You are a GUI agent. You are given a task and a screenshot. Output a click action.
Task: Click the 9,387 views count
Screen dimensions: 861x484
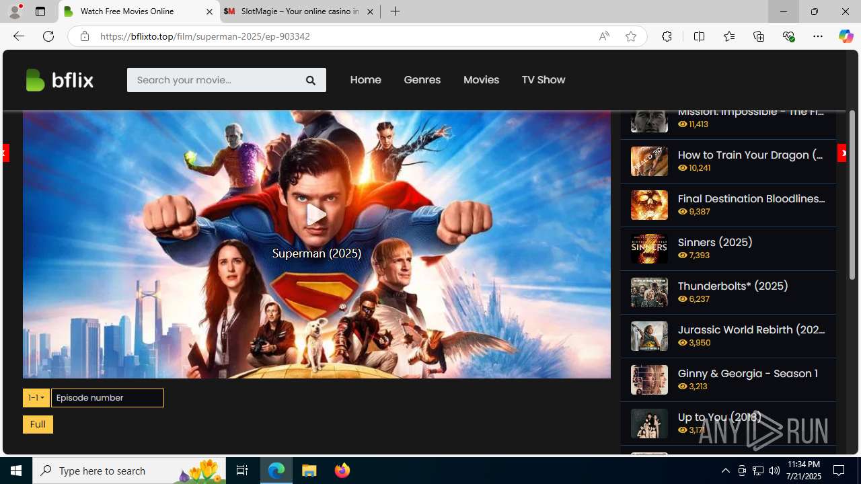[x=694, y=212]
